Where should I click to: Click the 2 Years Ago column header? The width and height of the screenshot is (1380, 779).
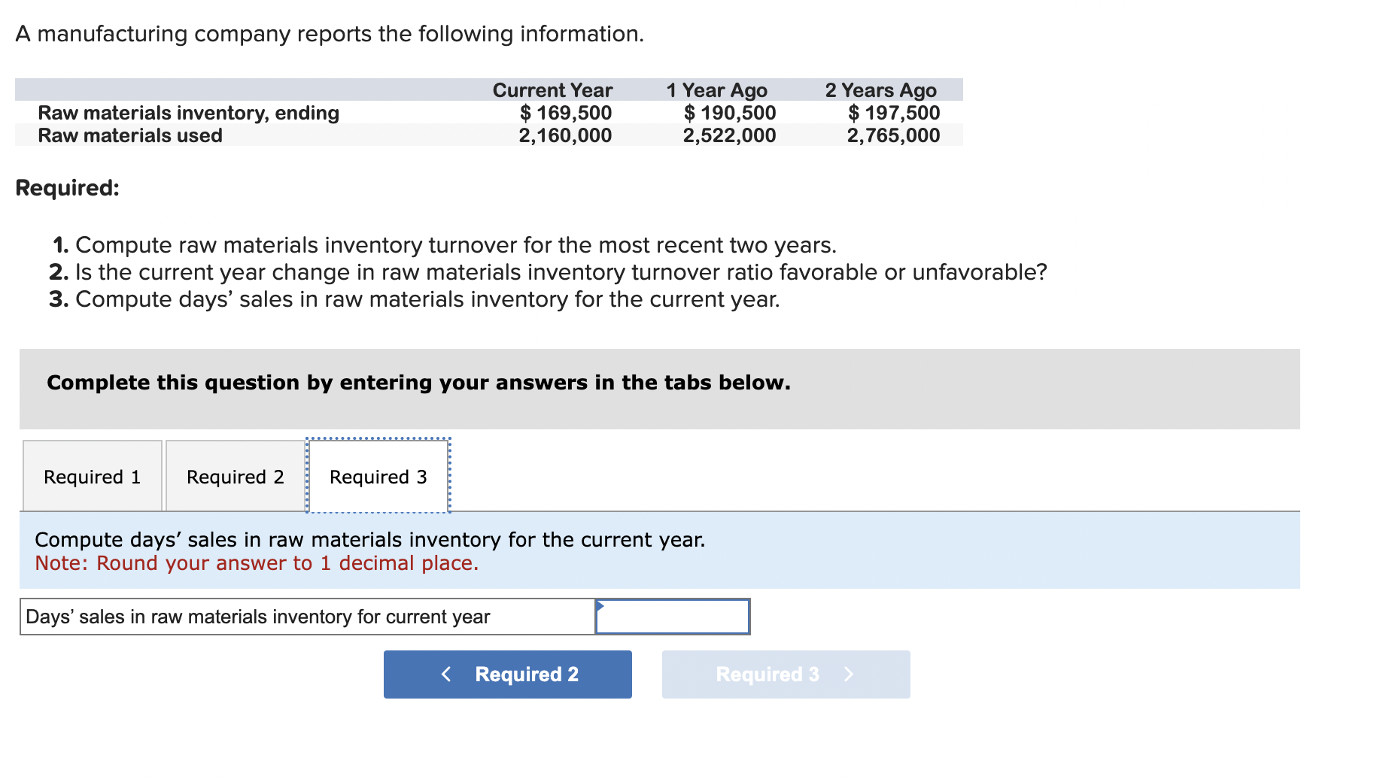tap(880, 90)
